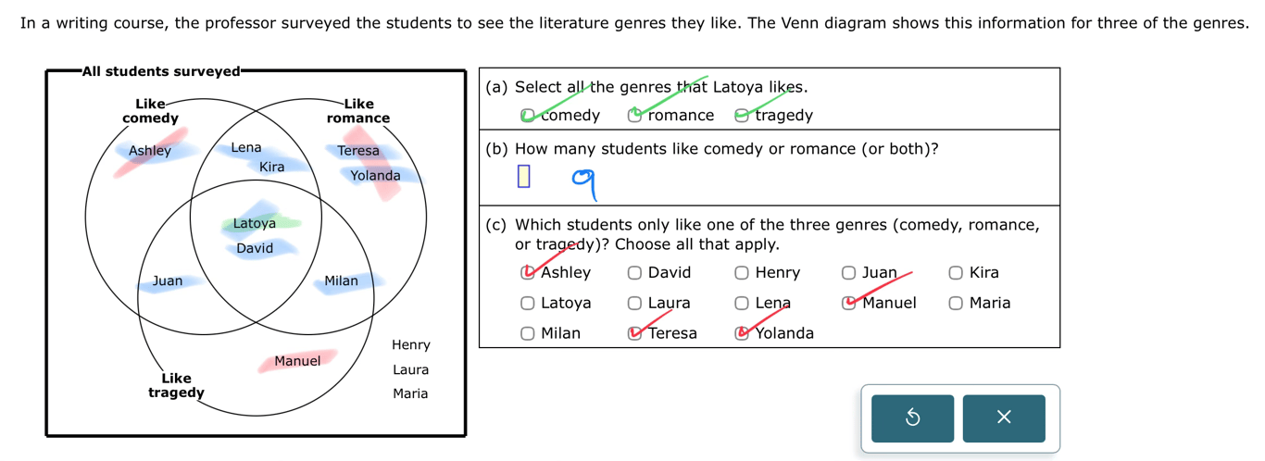The image size is (1265, 461).
Task: Tick the Milan checkbox
Action: coord(528,334)
